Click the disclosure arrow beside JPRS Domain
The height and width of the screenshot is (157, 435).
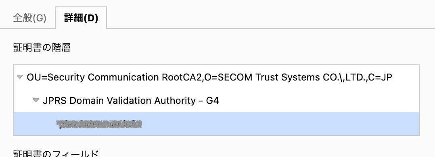pyautogui.click(x=36, y=100)
